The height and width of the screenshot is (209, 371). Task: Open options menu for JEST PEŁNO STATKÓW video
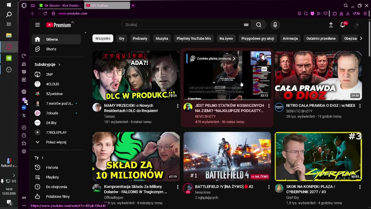tap(269, 106)
